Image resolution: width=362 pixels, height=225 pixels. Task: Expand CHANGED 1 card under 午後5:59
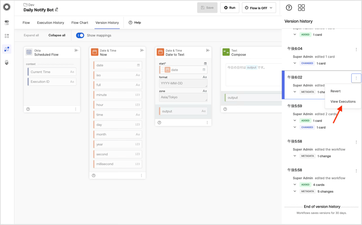(295, 127)
